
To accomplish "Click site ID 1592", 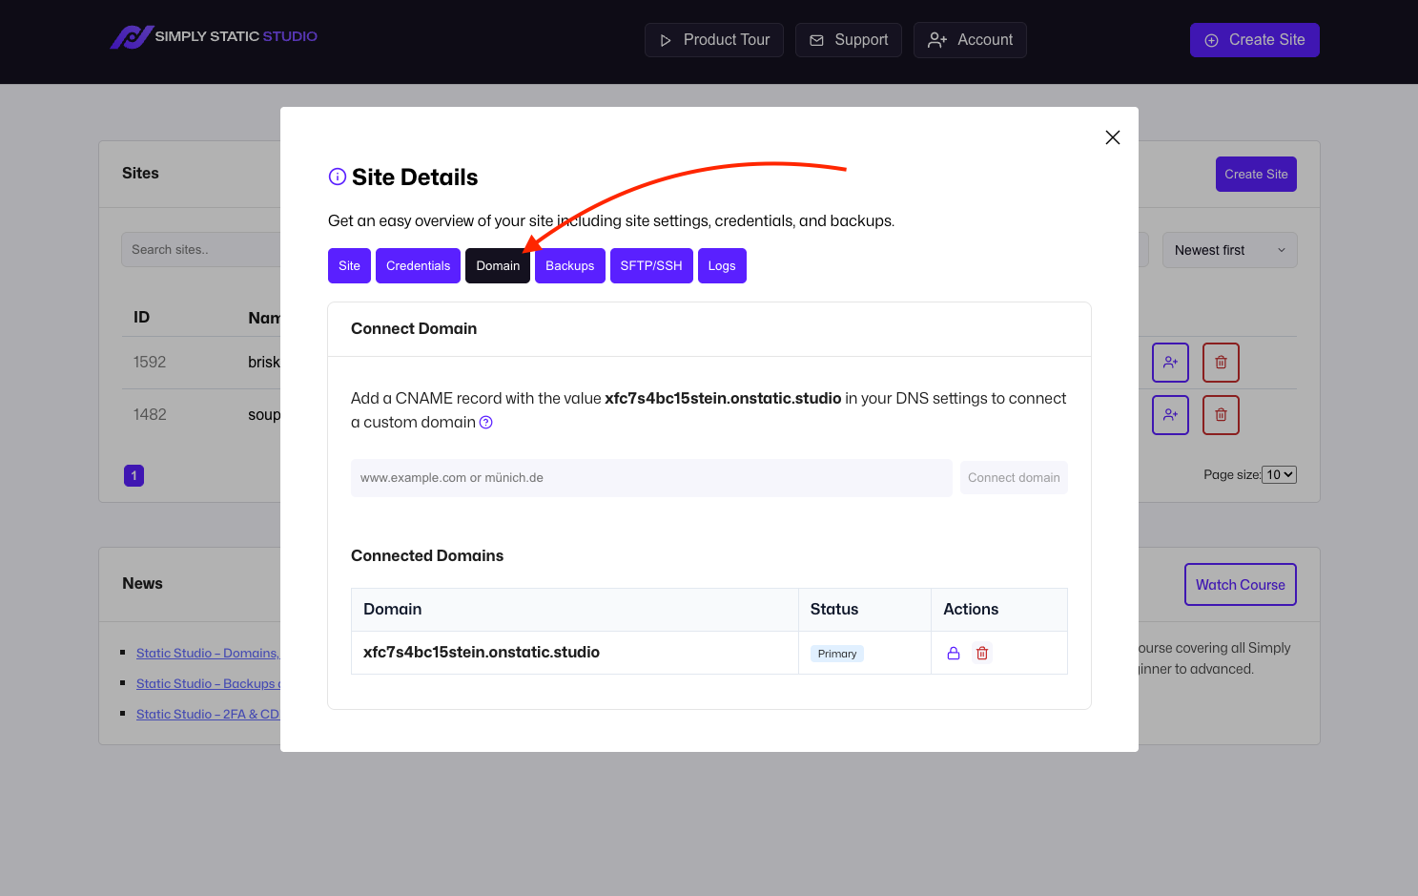I will 150,363.
